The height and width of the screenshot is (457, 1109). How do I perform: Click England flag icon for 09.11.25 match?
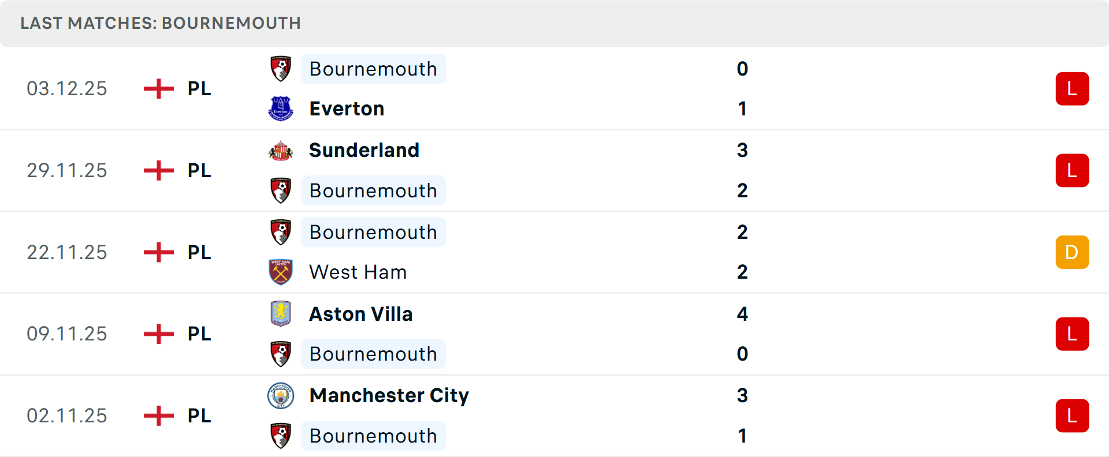[x=159, y=334]
